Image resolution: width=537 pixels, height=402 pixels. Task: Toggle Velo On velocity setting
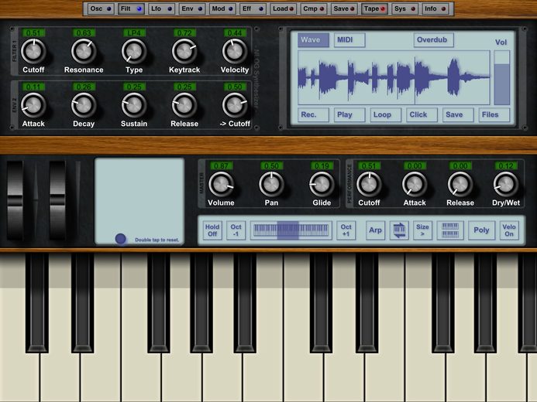[x=509, y=230]
